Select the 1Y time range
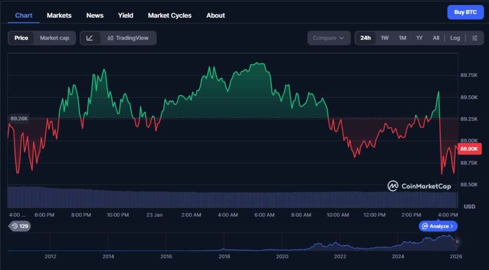Screen dimensions: 489x270 tap(419, 38)
